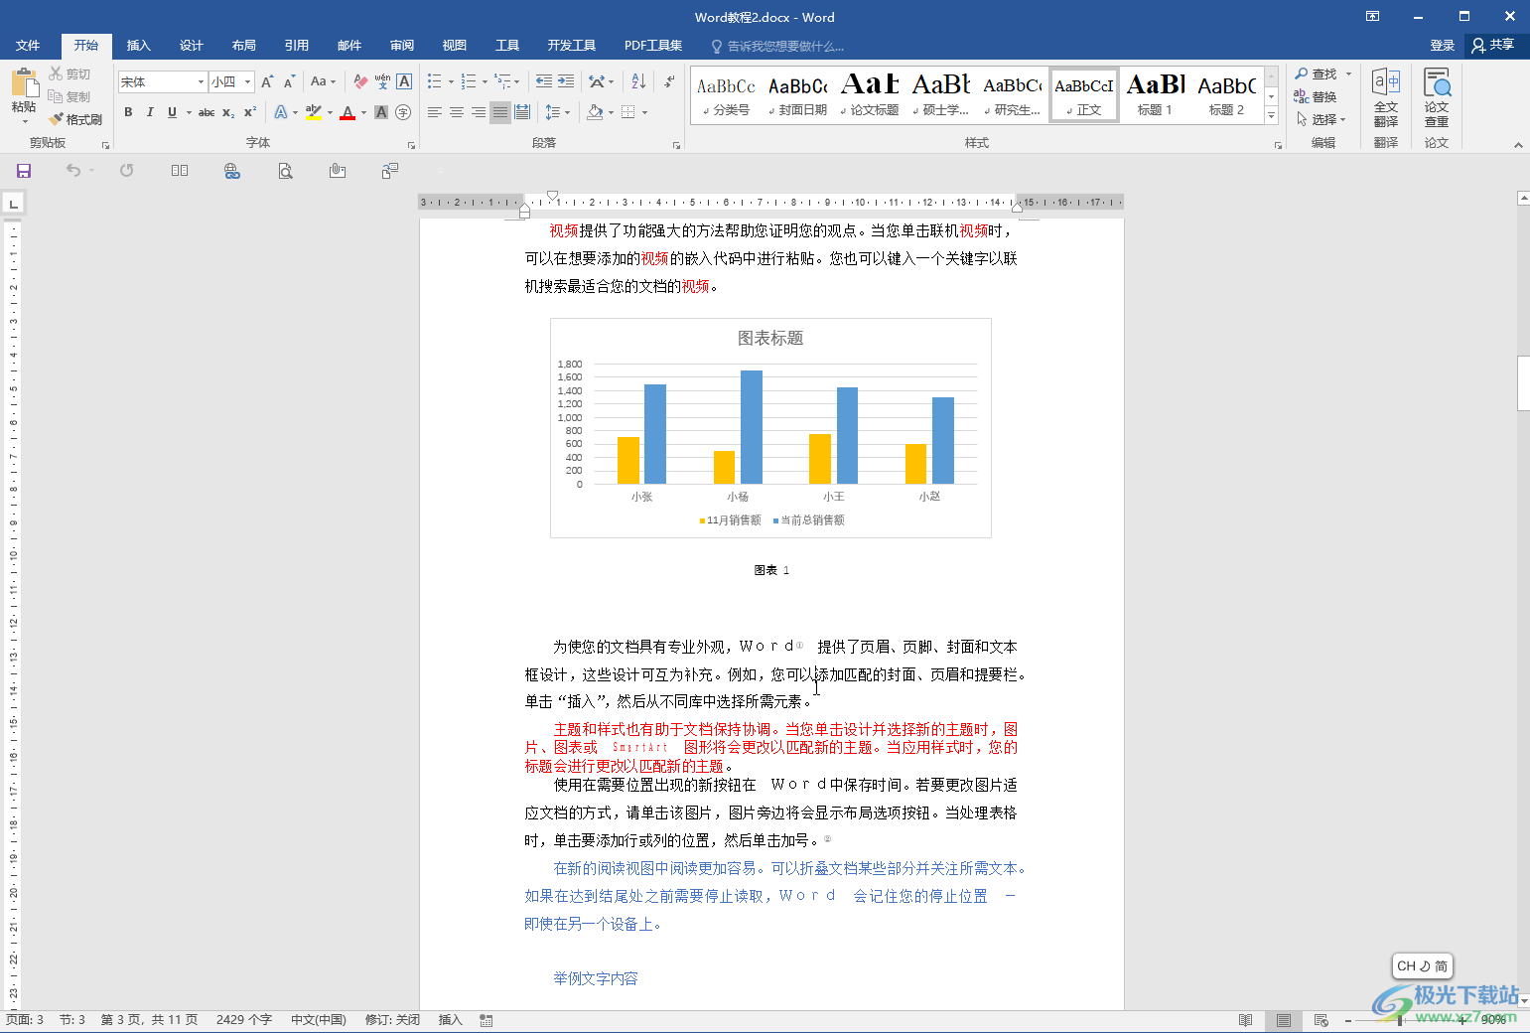Image resolution: width=1530 pixels, height=1033 pixels.
Task: Switch to the Insert (插入) tab
Action: [139, 46]
